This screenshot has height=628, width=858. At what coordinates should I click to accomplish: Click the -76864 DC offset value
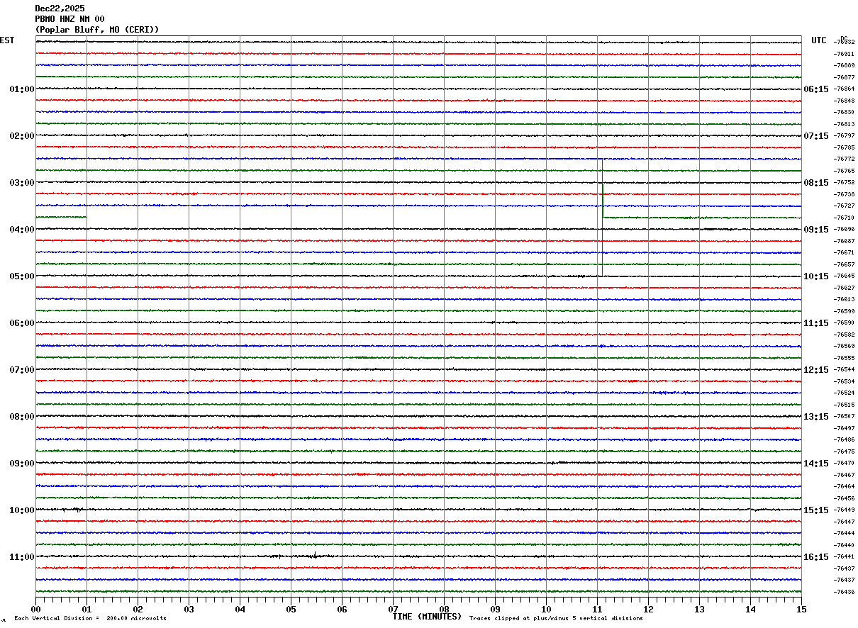[845, 89]
